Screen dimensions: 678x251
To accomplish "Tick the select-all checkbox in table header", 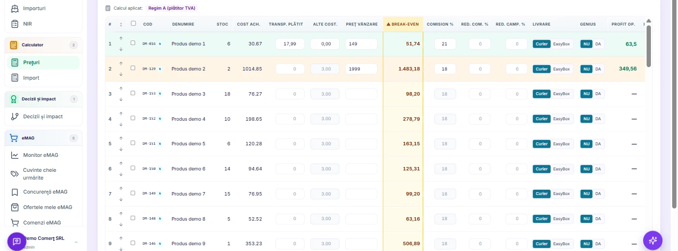I will pos(133,23).
